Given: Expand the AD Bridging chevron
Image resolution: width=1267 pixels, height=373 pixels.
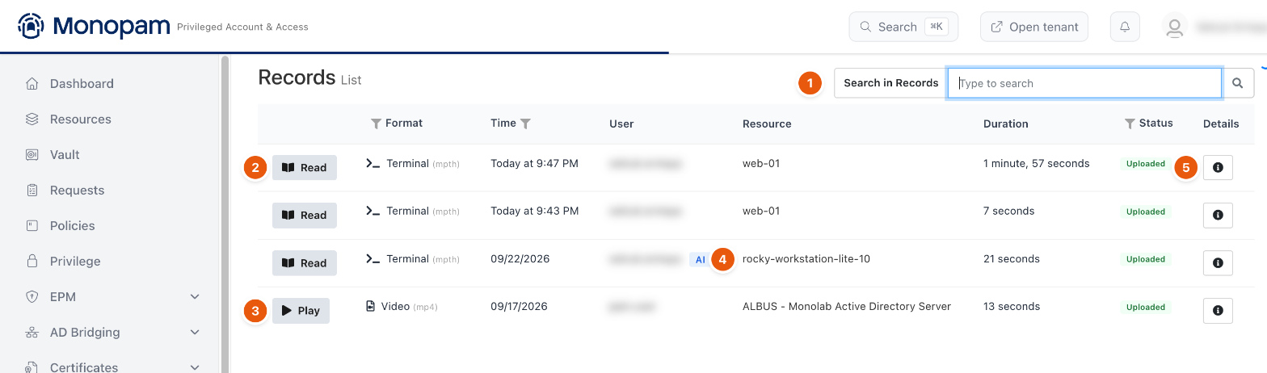Looking at the screenshot, I should 195,333.
